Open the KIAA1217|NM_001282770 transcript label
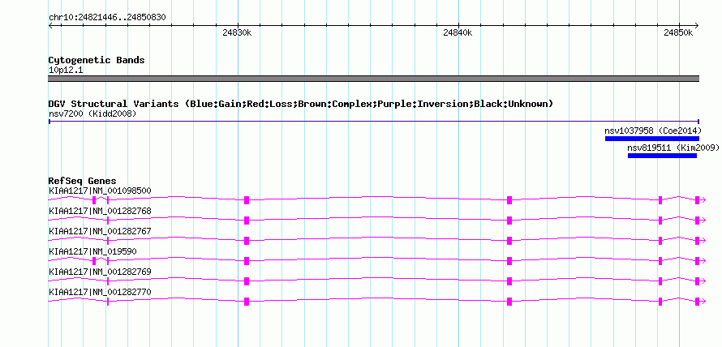Viewport: 722px width, 347px height. (100, 292)
